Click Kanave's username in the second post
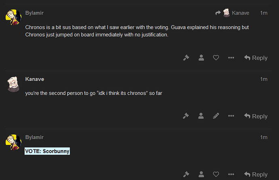 coord(35,79)
